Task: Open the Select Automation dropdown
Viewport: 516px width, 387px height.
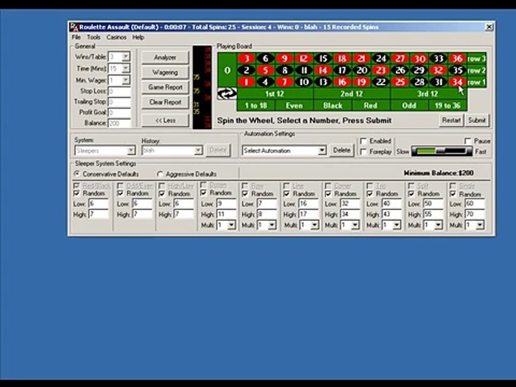Action: tap(322, 150)
